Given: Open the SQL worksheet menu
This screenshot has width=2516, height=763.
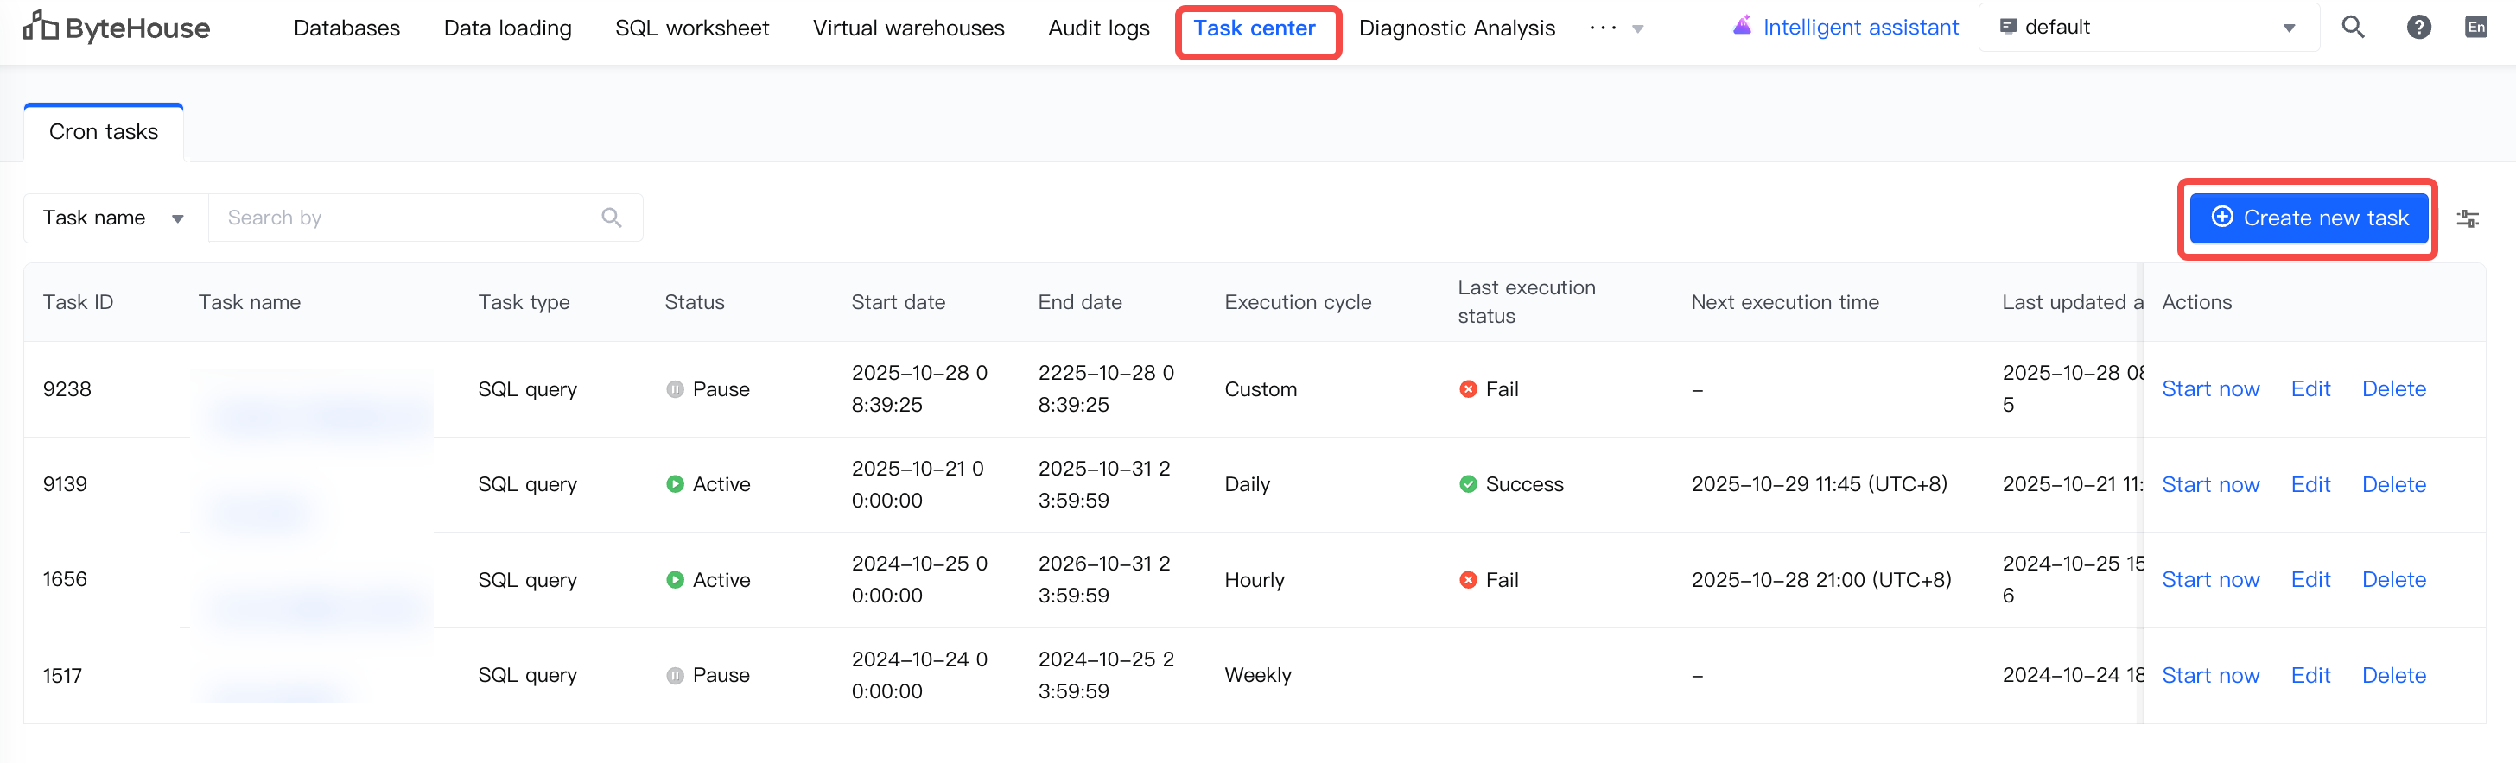Looking at the screenshot, I should coord(691,28).
